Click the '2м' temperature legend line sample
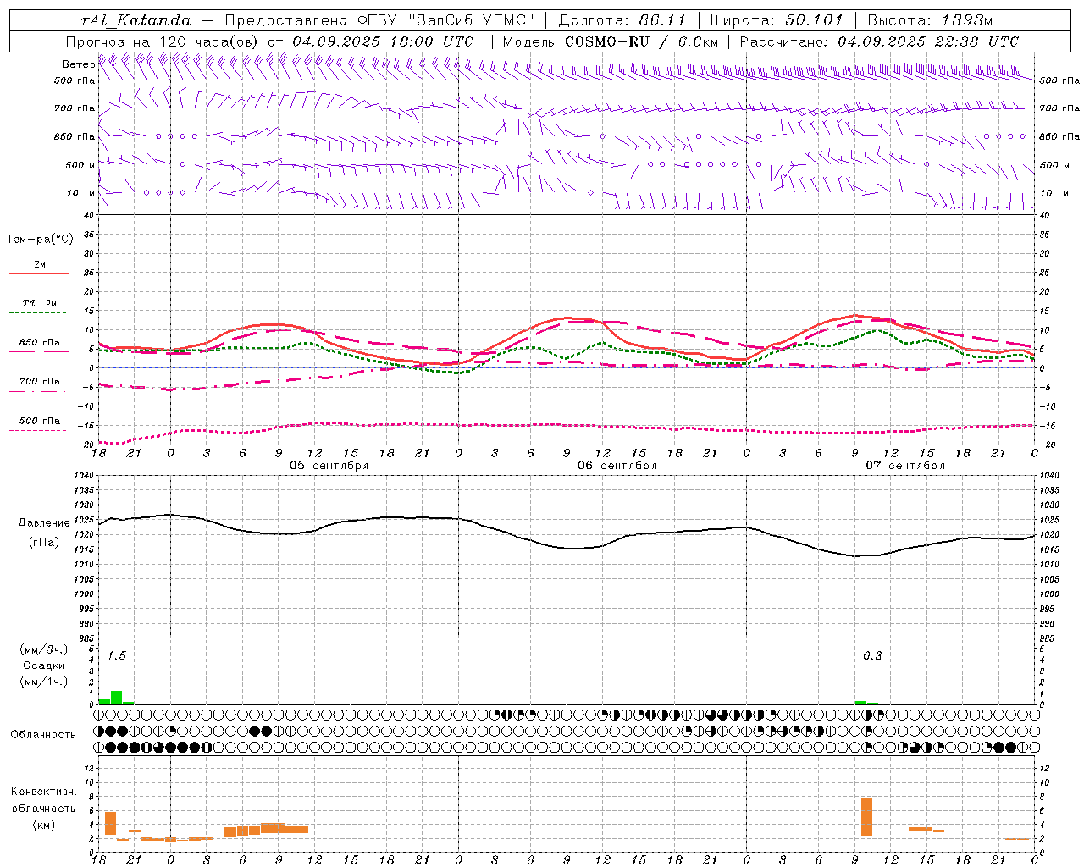The image size is (1084, 867). [x=39, y=273]
